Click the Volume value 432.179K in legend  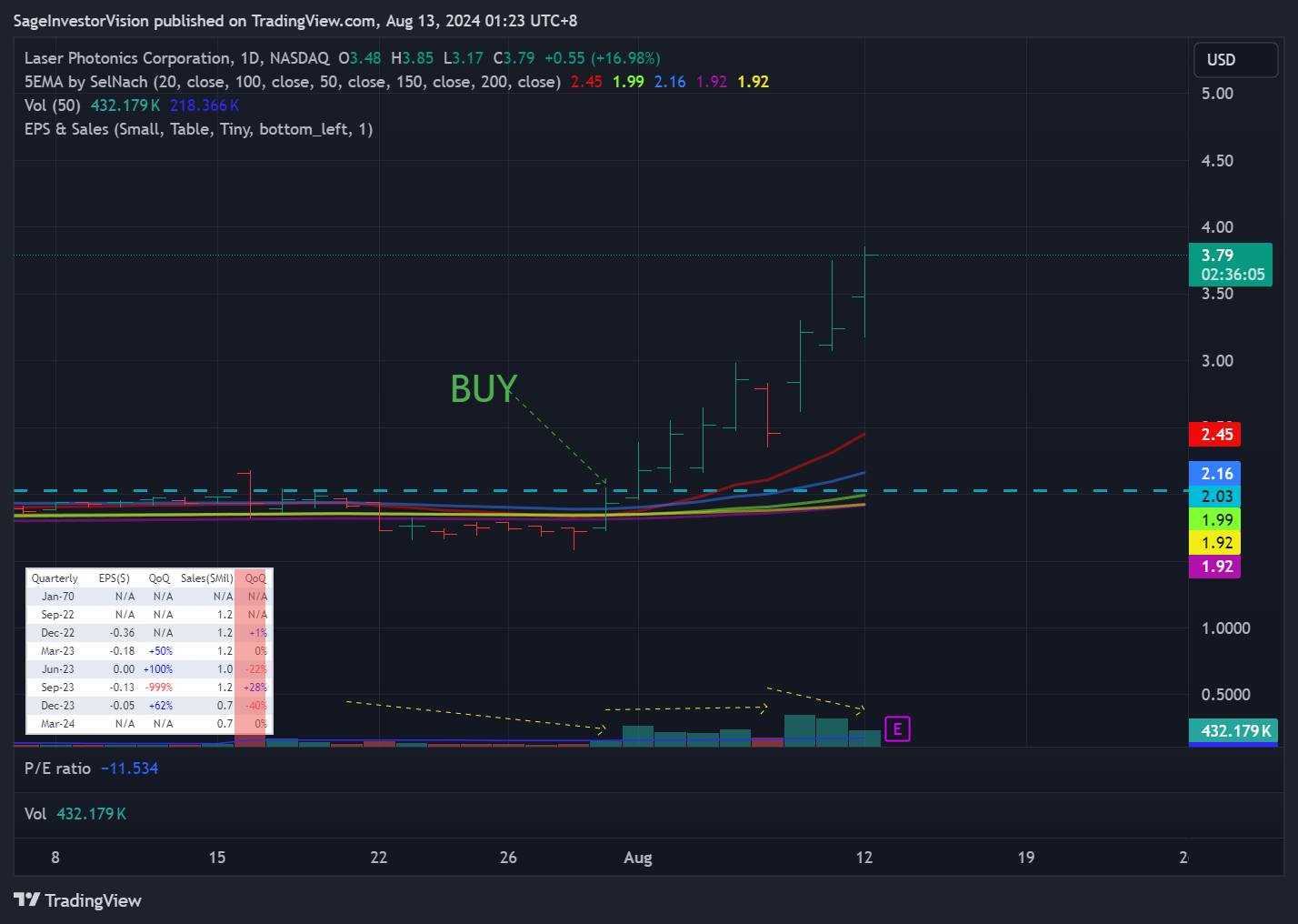(125, 105)
